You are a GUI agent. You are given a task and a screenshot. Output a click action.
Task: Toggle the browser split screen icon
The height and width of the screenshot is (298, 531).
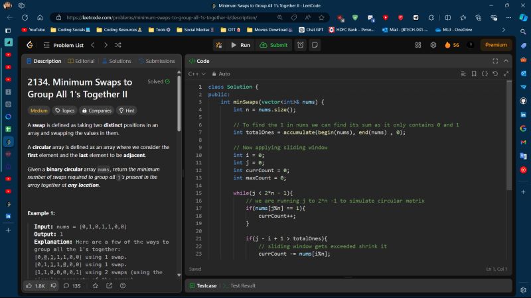[x=447, y=18]
